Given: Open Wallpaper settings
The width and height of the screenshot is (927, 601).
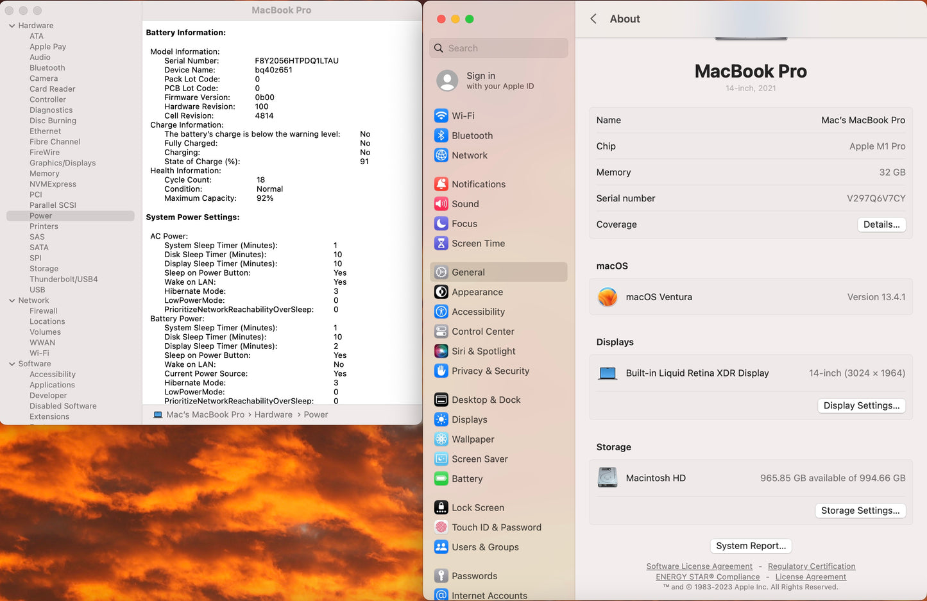Looking at the screenshot, I should pyautogui.click(x=473, y=439).
